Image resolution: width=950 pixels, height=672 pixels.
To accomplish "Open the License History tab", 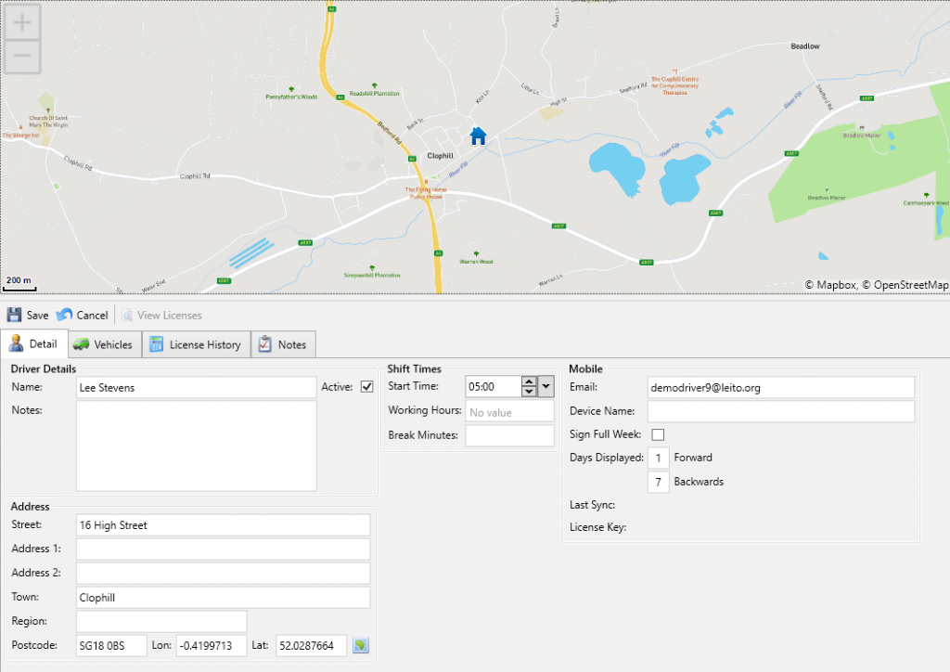I will click(x=197, y=343).
